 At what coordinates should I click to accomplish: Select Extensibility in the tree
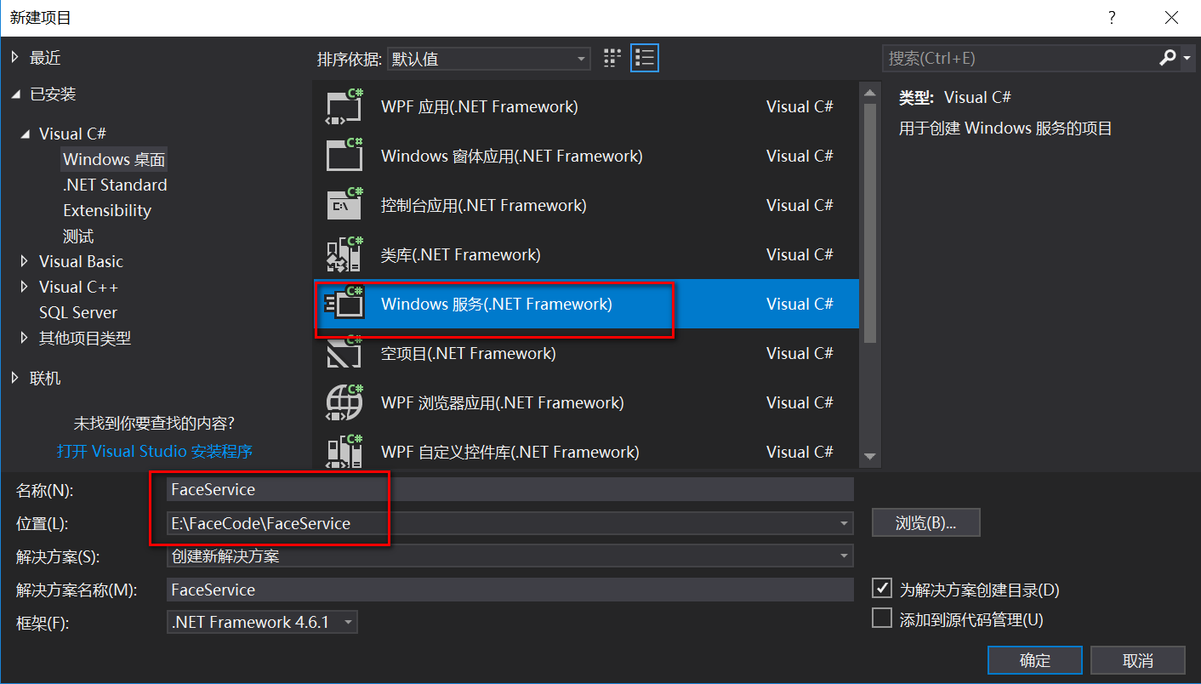[x=107, y=210]
